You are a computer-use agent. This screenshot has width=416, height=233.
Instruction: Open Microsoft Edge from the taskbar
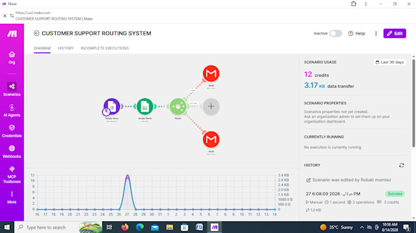[x=139, y=227]
